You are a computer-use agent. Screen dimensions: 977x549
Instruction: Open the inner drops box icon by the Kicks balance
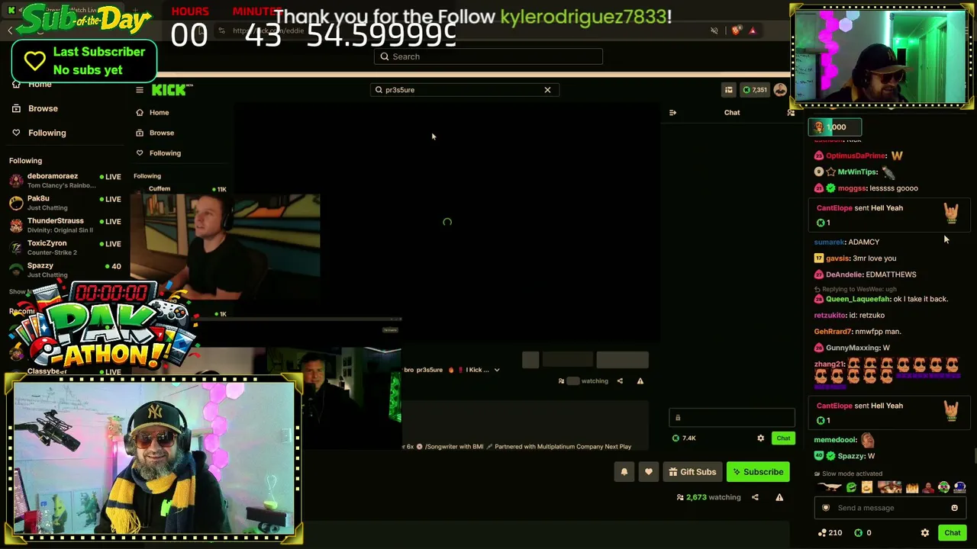[x=728, y=90]
